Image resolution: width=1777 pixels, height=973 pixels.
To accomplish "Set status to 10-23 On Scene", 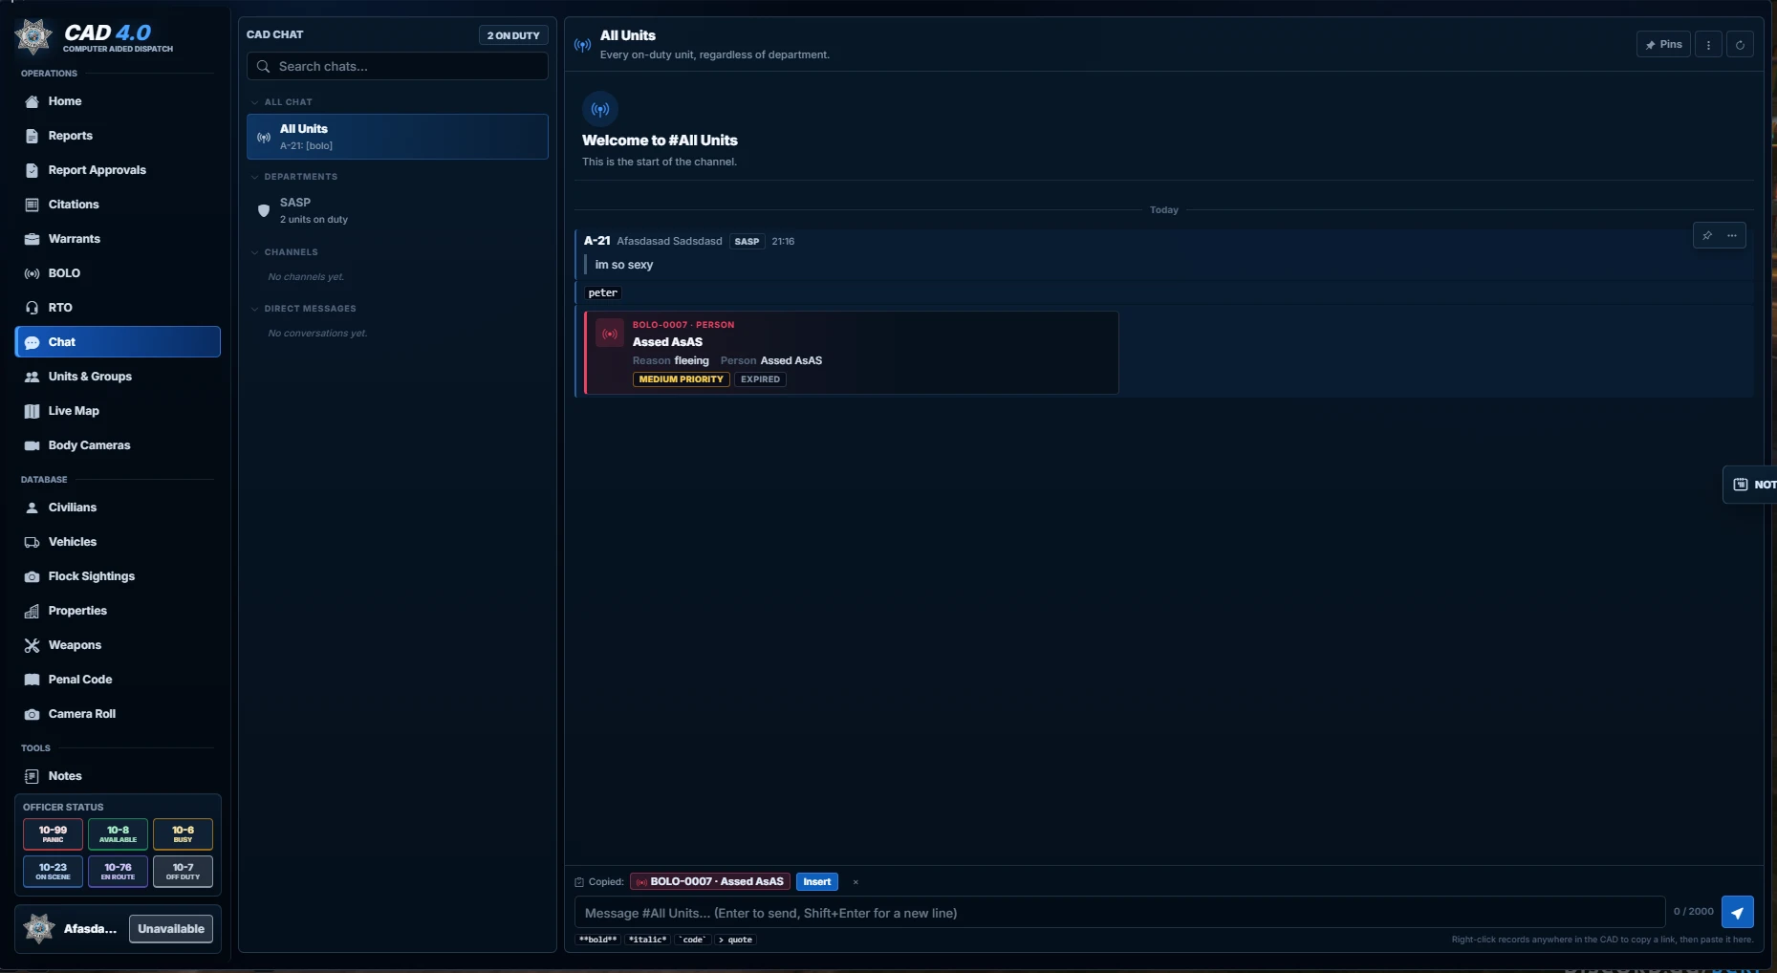I will 53,872.
